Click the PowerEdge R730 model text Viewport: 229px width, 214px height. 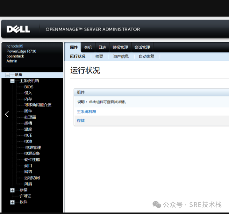click(21, 51)
